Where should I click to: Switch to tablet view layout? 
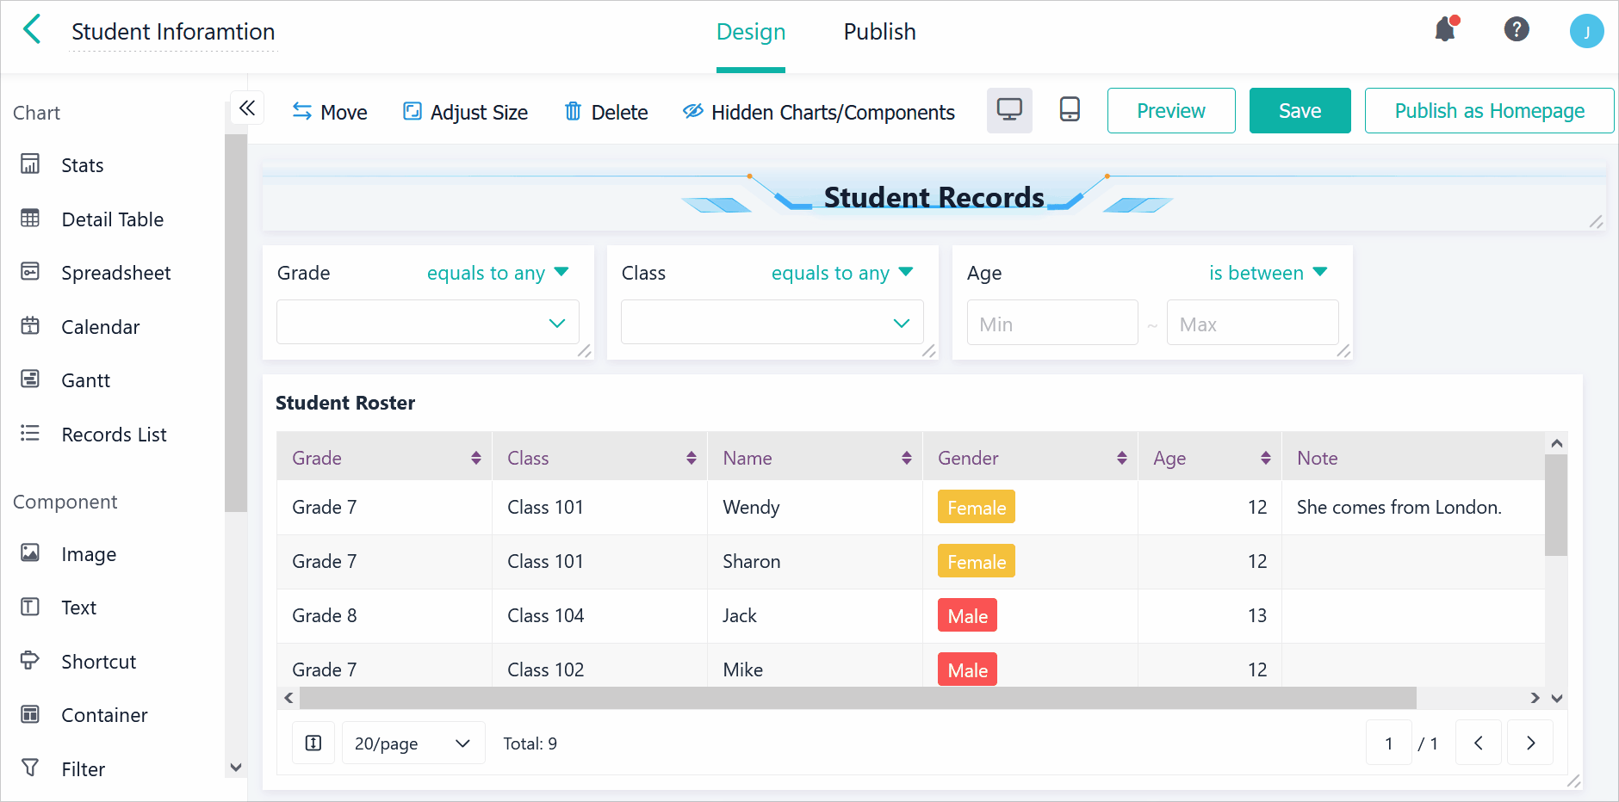1070,110
